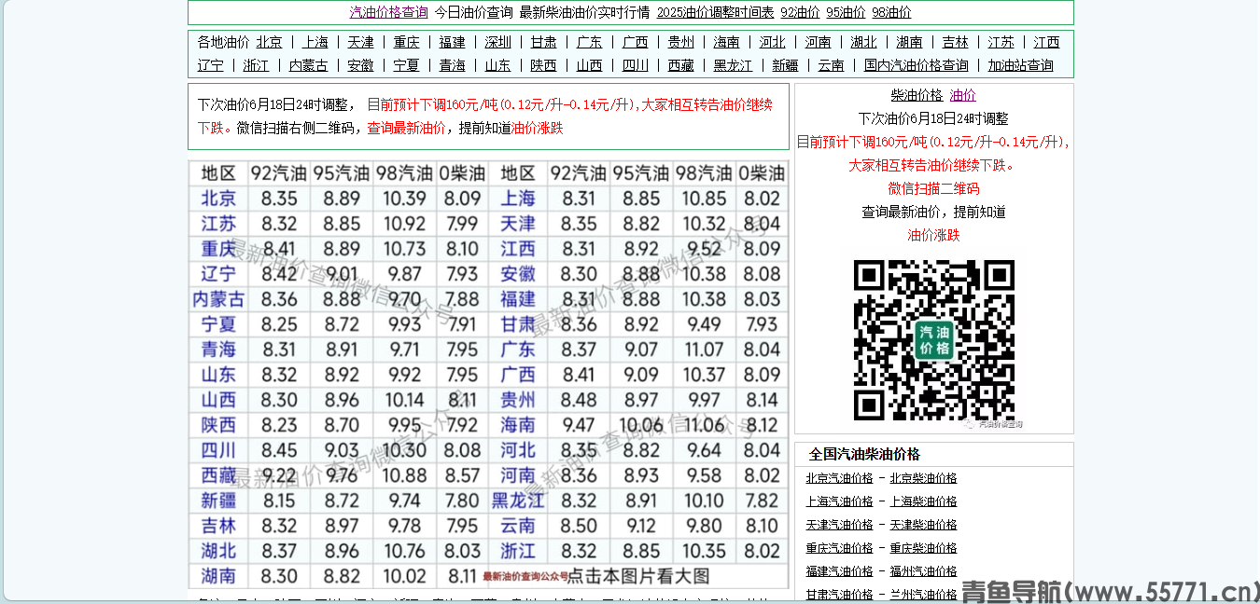This screenshot has width=1260, height=604.
Task: Select 深圳 in the region navigation links
Action: 497,42
